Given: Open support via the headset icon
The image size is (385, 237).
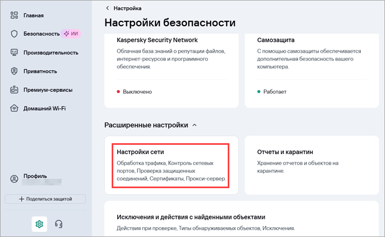Looking at the screenshot, I should point(58,224).
